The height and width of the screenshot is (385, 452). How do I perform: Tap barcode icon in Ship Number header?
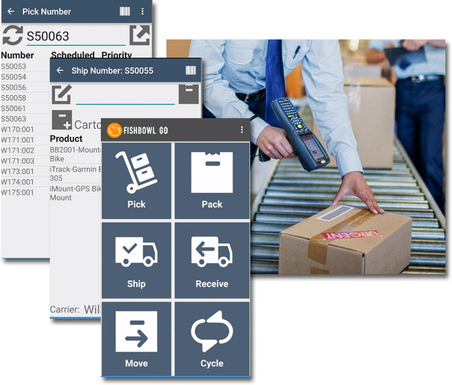coord(191,70)
